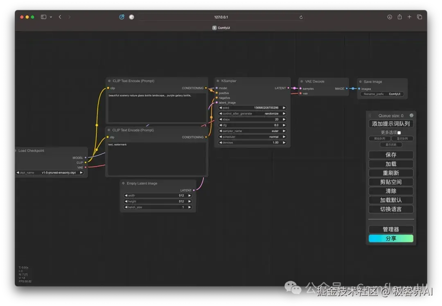The height and width of the screenshot is (306, 442).
Task: Toggle the 更多选项 checkbox
Action: [x=399, y=133]
